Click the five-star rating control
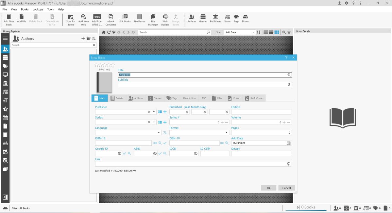Image resolution: width=392 pixels, height=213 pixels. click(105, 65)
